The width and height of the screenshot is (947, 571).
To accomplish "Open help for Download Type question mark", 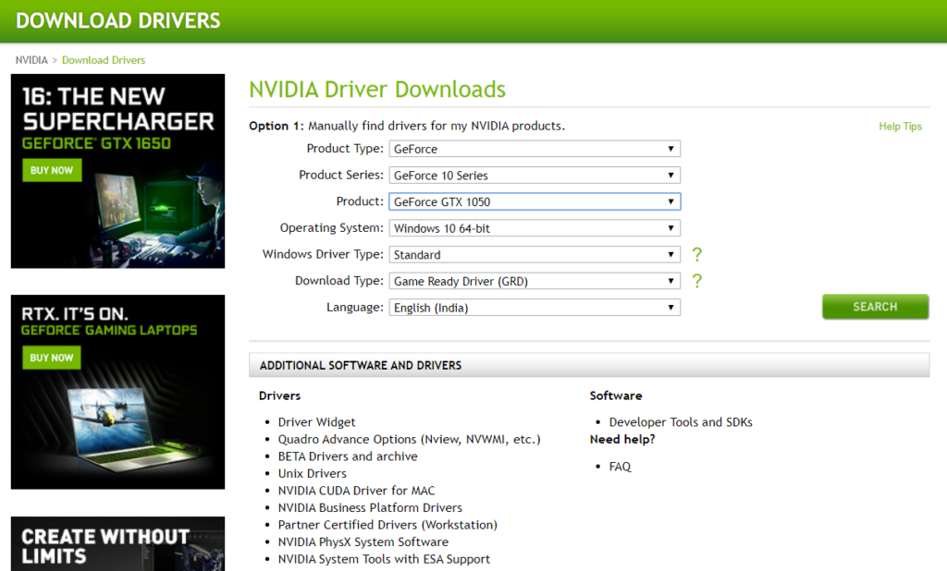I will [x=697, y=281].
